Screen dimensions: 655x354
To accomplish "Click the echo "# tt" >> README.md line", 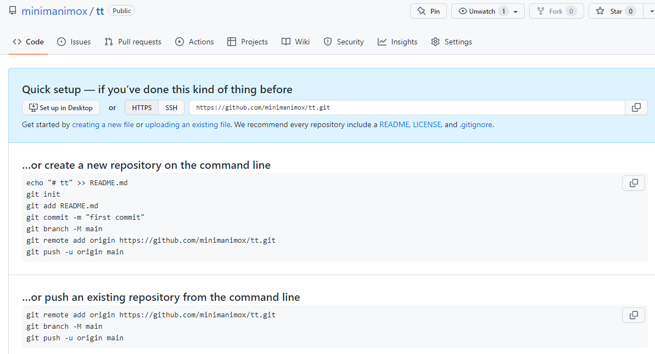I will tap(77, 182).
